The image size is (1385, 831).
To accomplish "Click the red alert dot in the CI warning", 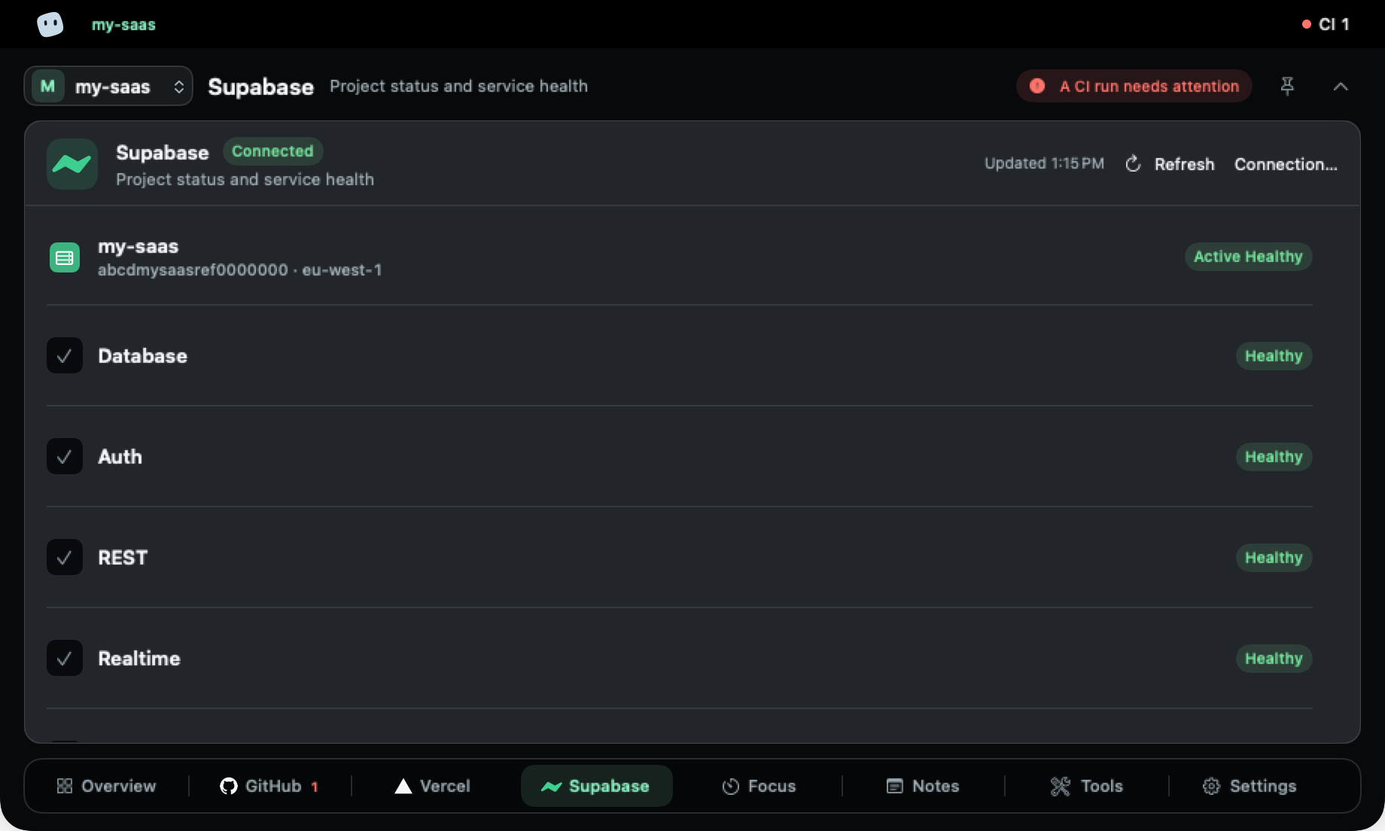I will 1037,86.
